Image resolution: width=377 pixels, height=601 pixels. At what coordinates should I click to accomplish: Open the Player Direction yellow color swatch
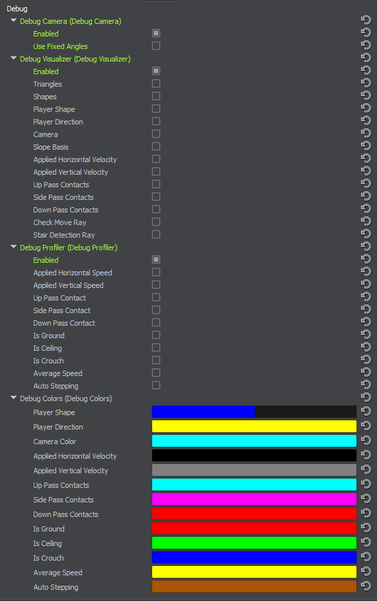pyautogui.click(x=254, y=426)
